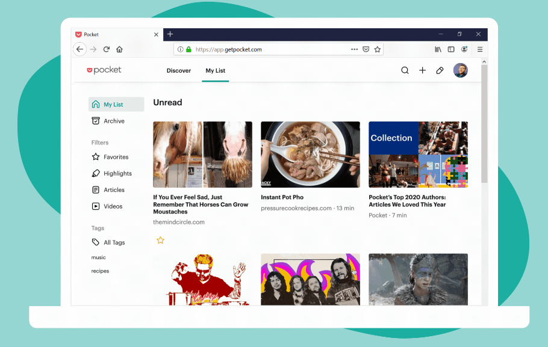Click horses moustaches article title
This screenshot has height=347, width=548.
pos(201,204)
